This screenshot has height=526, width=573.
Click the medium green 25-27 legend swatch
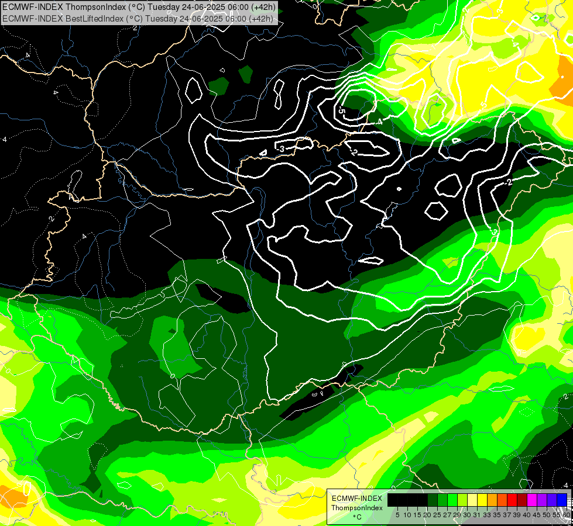point(442,500)
